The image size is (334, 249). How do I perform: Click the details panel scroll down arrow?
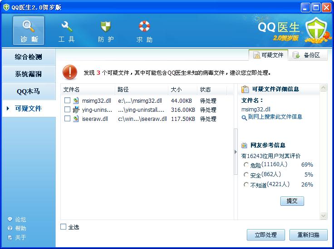click(x=324, y=216)
